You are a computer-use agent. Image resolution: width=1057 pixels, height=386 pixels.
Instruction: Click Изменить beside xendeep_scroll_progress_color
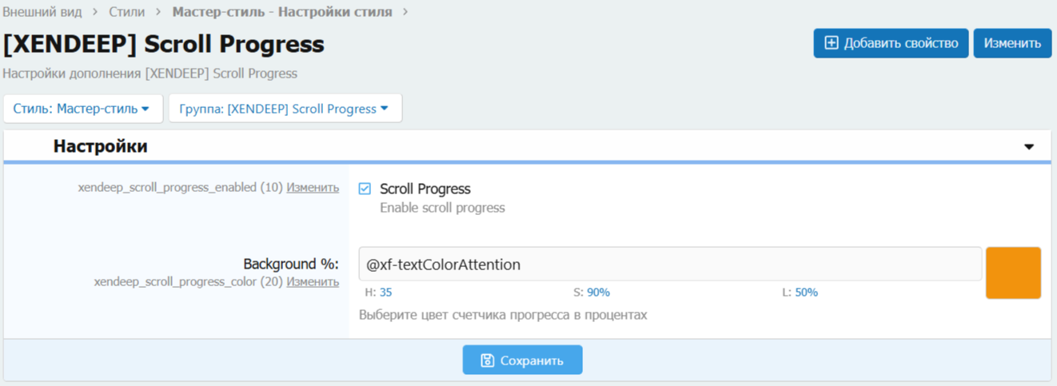tap(313, 282)
